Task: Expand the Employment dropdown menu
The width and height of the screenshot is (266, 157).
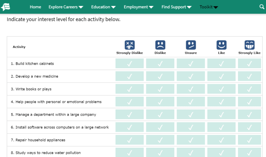Action: point(138,7)
